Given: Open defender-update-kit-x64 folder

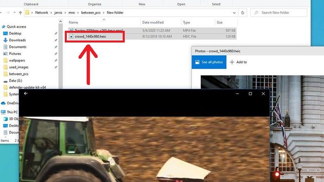Looking at the screenshot, I should click(27, 87).
